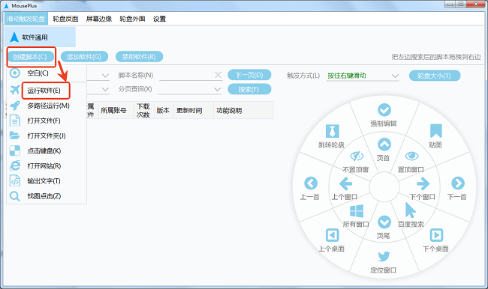Screen dimensions: 488x289
Task: Choose 打开文件夹(J) menu entry
Action: pyautogui.click(x=47, y=136)
